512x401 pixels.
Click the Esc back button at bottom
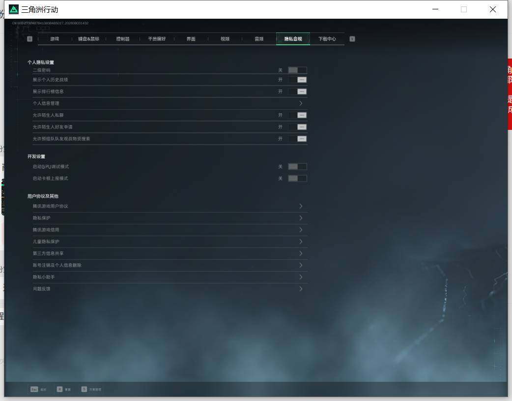(38, 389)
